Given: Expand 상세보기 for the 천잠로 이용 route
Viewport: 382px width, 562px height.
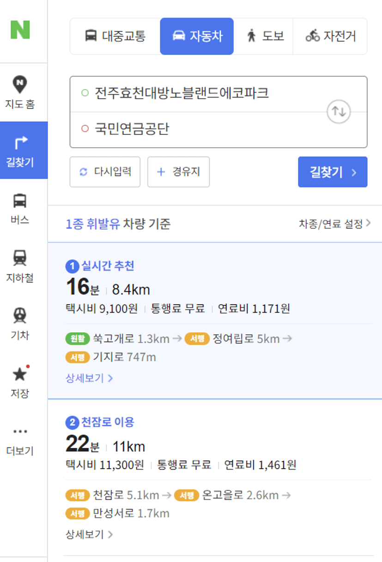Looking at the screenshot, I should pyautogui.click(x=90, y=534).
